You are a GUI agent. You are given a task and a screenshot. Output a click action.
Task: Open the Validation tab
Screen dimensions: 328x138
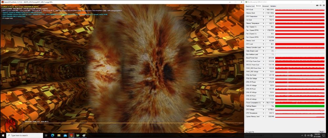click(273, 6)
